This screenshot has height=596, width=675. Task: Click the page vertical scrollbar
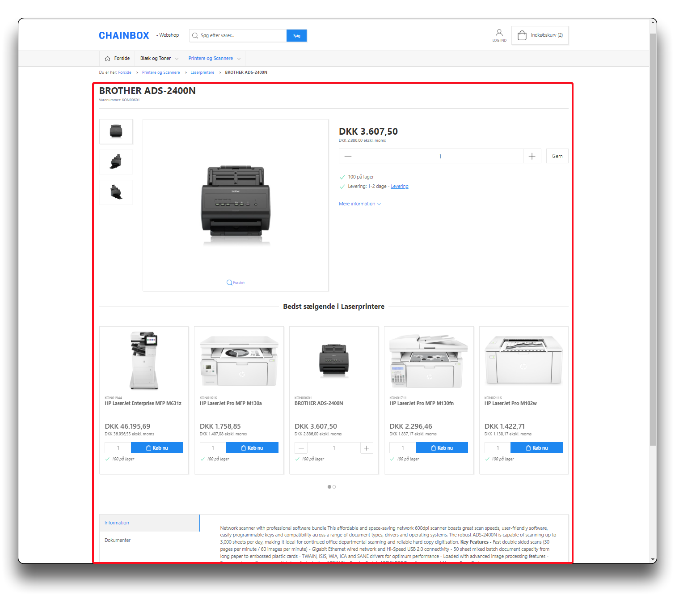[653, 239]
